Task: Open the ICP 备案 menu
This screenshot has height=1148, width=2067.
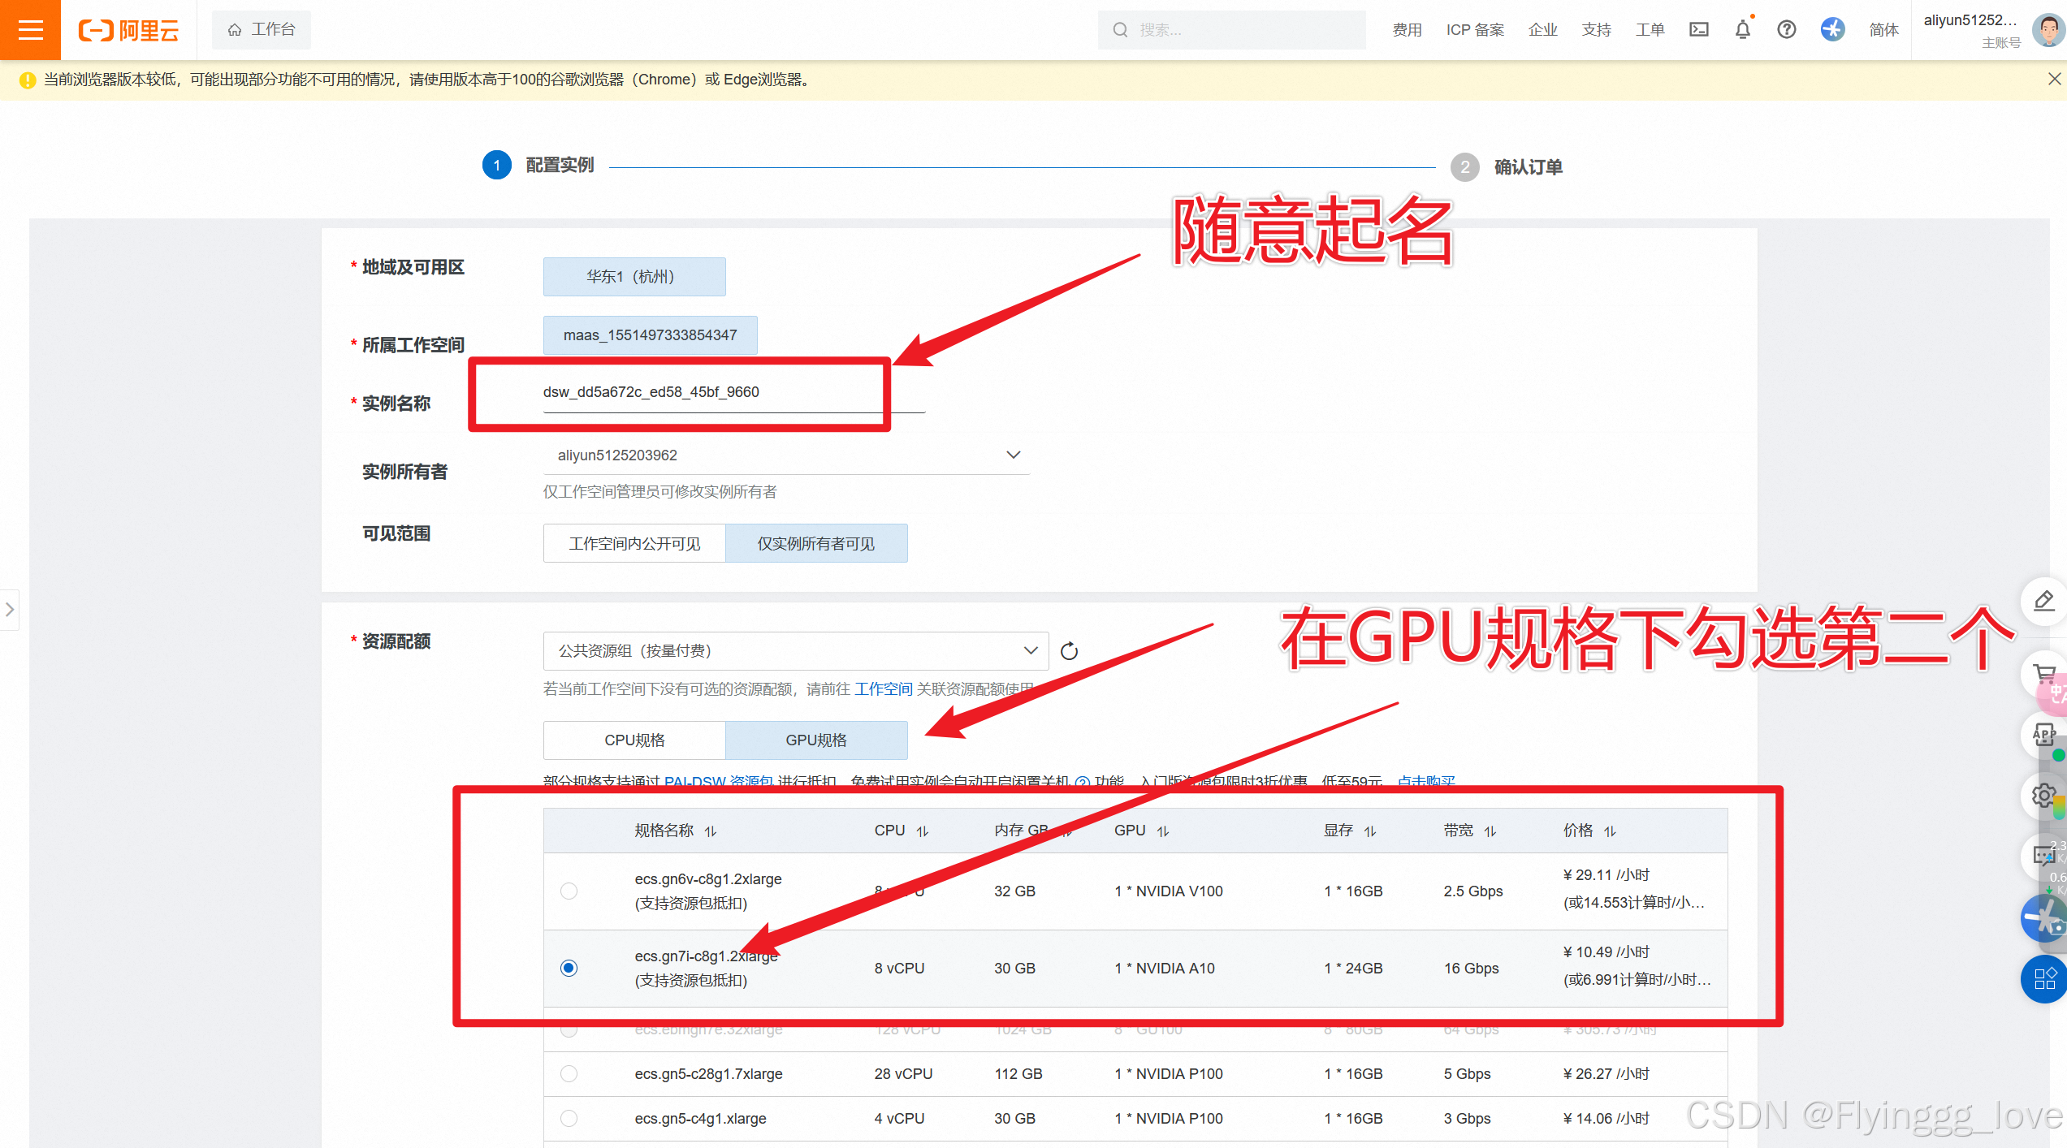Action: point(1475,30)
